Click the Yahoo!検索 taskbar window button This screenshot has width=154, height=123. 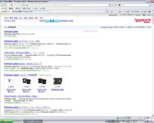(33, 121)
